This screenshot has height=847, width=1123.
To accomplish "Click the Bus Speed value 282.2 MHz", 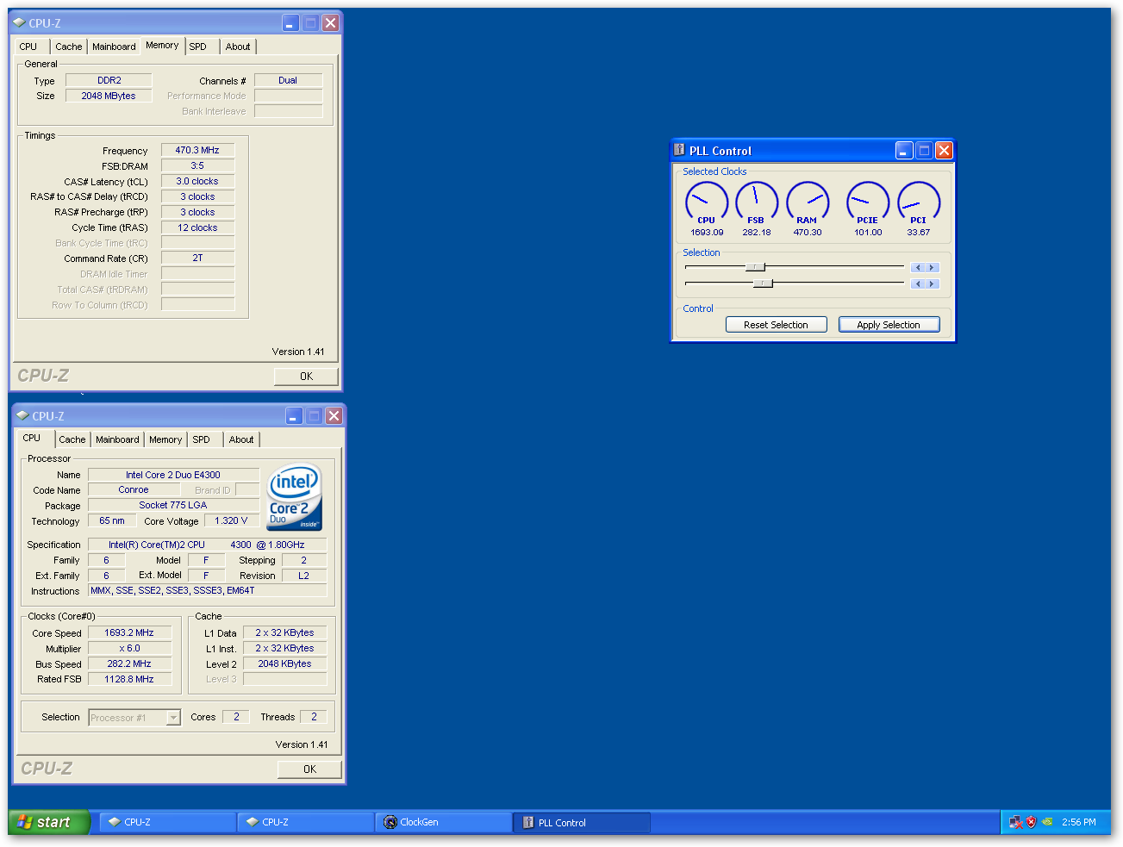I will (129, 663).
